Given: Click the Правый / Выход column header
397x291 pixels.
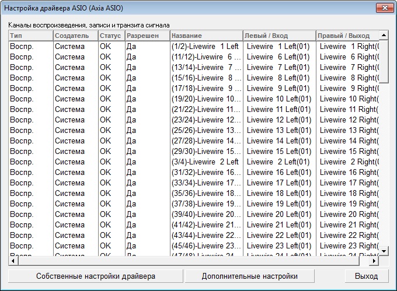Looking at the screenshot, I should (347, 36).
